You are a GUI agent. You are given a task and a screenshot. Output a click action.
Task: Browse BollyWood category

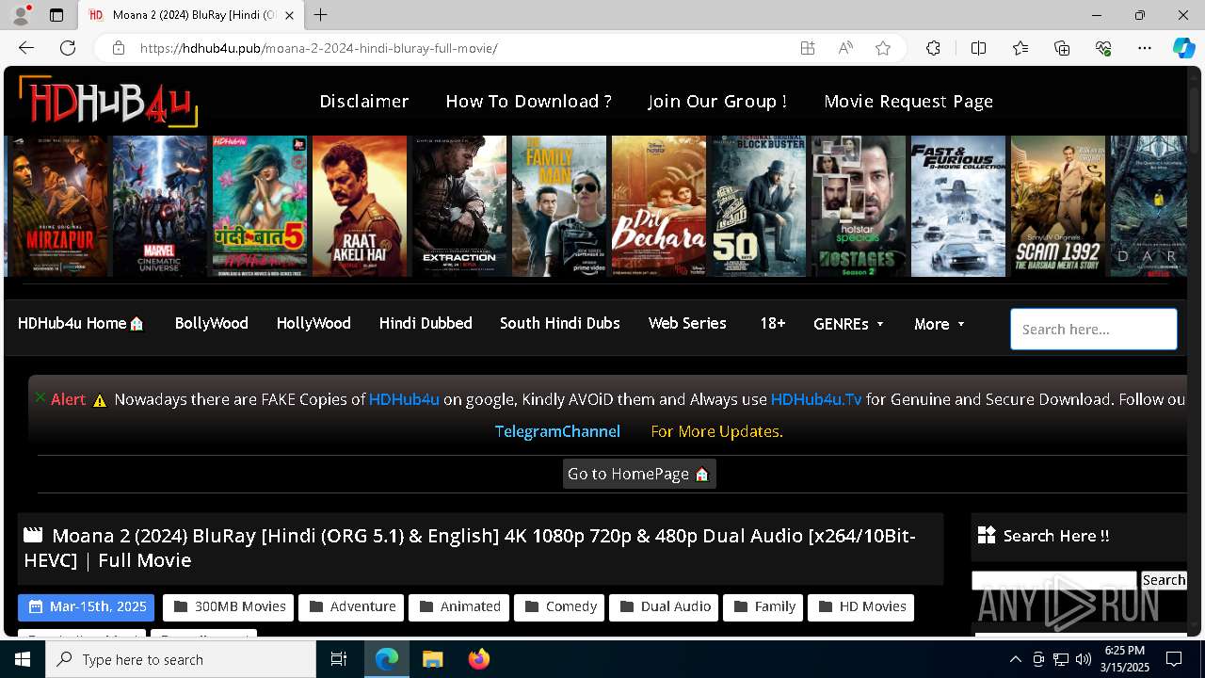coord(212,323)
